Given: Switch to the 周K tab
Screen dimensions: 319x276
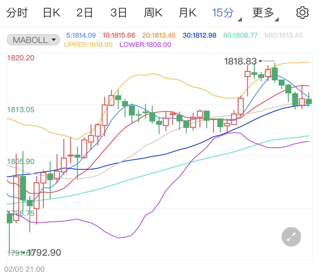Looking at the screenshot, I should click(153, 13).
